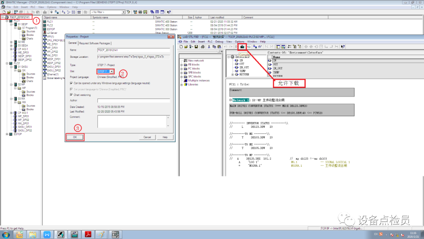Click the Comment box scrollbar down arrow
Image resolution: width=424 pixels, height=239 pixels.
[168, 126]
